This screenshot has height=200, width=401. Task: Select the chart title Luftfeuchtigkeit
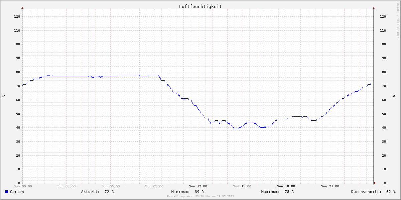coord(200,6)
